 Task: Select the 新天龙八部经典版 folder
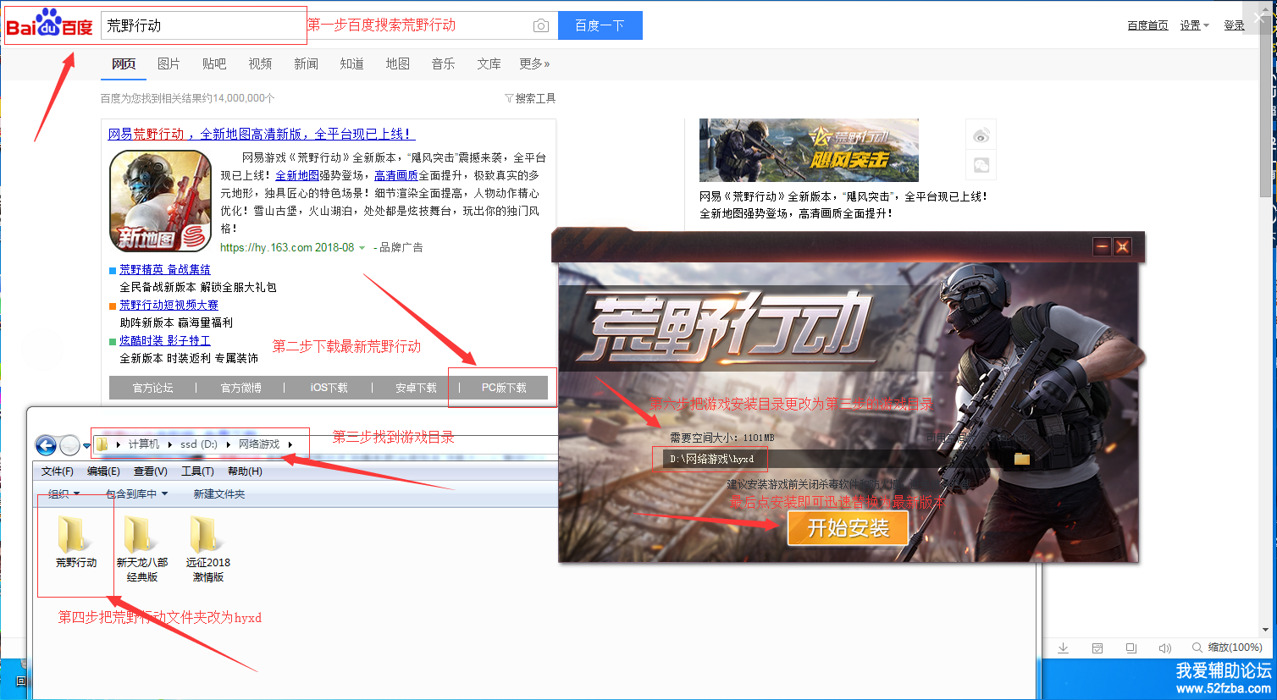point(142,548)
